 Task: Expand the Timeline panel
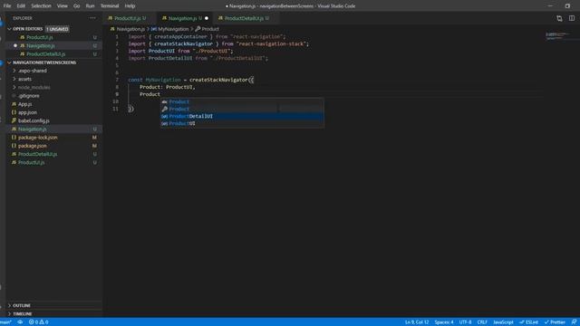pos(22,314)
